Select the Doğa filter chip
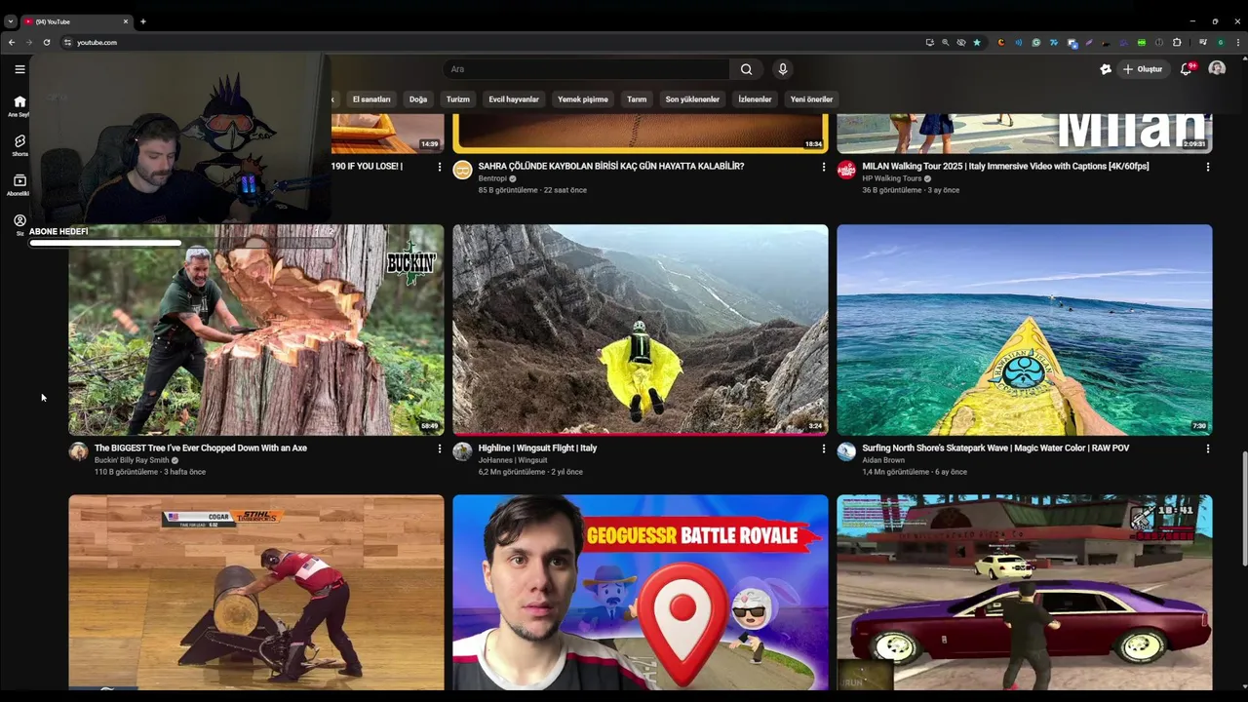Image resolution: width=1248 pixels, height=702 pixels. pos(418,99)
